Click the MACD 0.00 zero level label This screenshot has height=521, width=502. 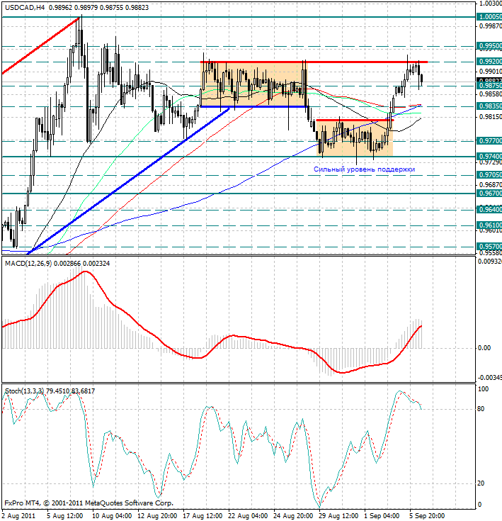(x=484, y=348)
